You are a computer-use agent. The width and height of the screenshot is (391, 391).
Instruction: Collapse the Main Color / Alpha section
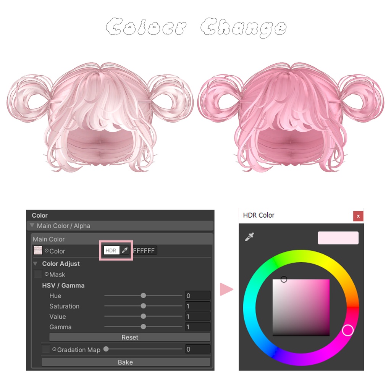pos(32,225)
